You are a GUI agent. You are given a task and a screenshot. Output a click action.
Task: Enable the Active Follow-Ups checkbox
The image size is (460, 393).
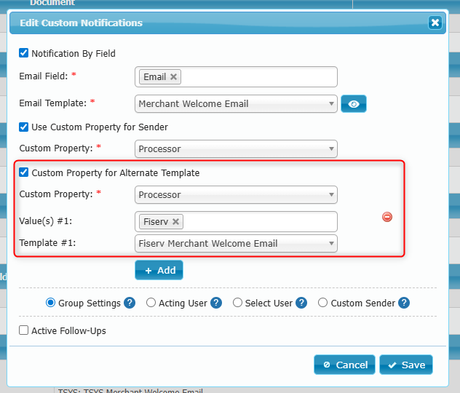click(x=24, y=330)
